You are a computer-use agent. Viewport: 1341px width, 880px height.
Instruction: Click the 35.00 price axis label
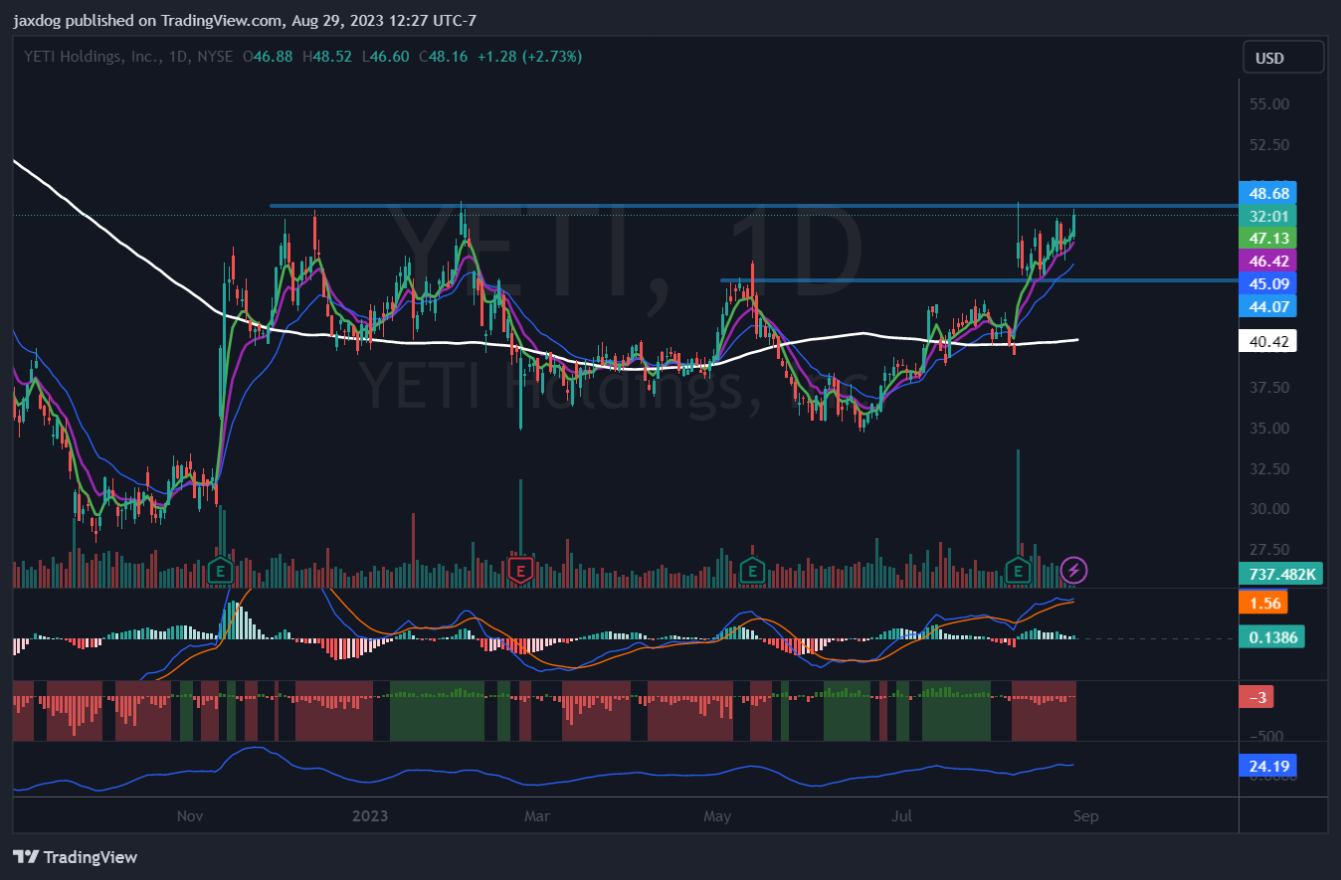coord(1268,429)
